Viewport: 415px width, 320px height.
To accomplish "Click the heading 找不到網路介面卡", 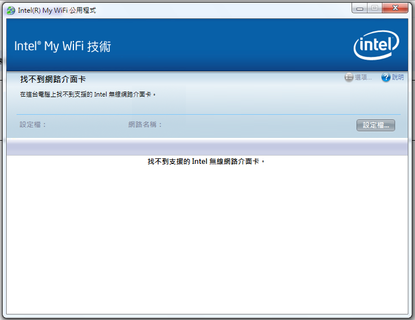I will coord(53,79).
